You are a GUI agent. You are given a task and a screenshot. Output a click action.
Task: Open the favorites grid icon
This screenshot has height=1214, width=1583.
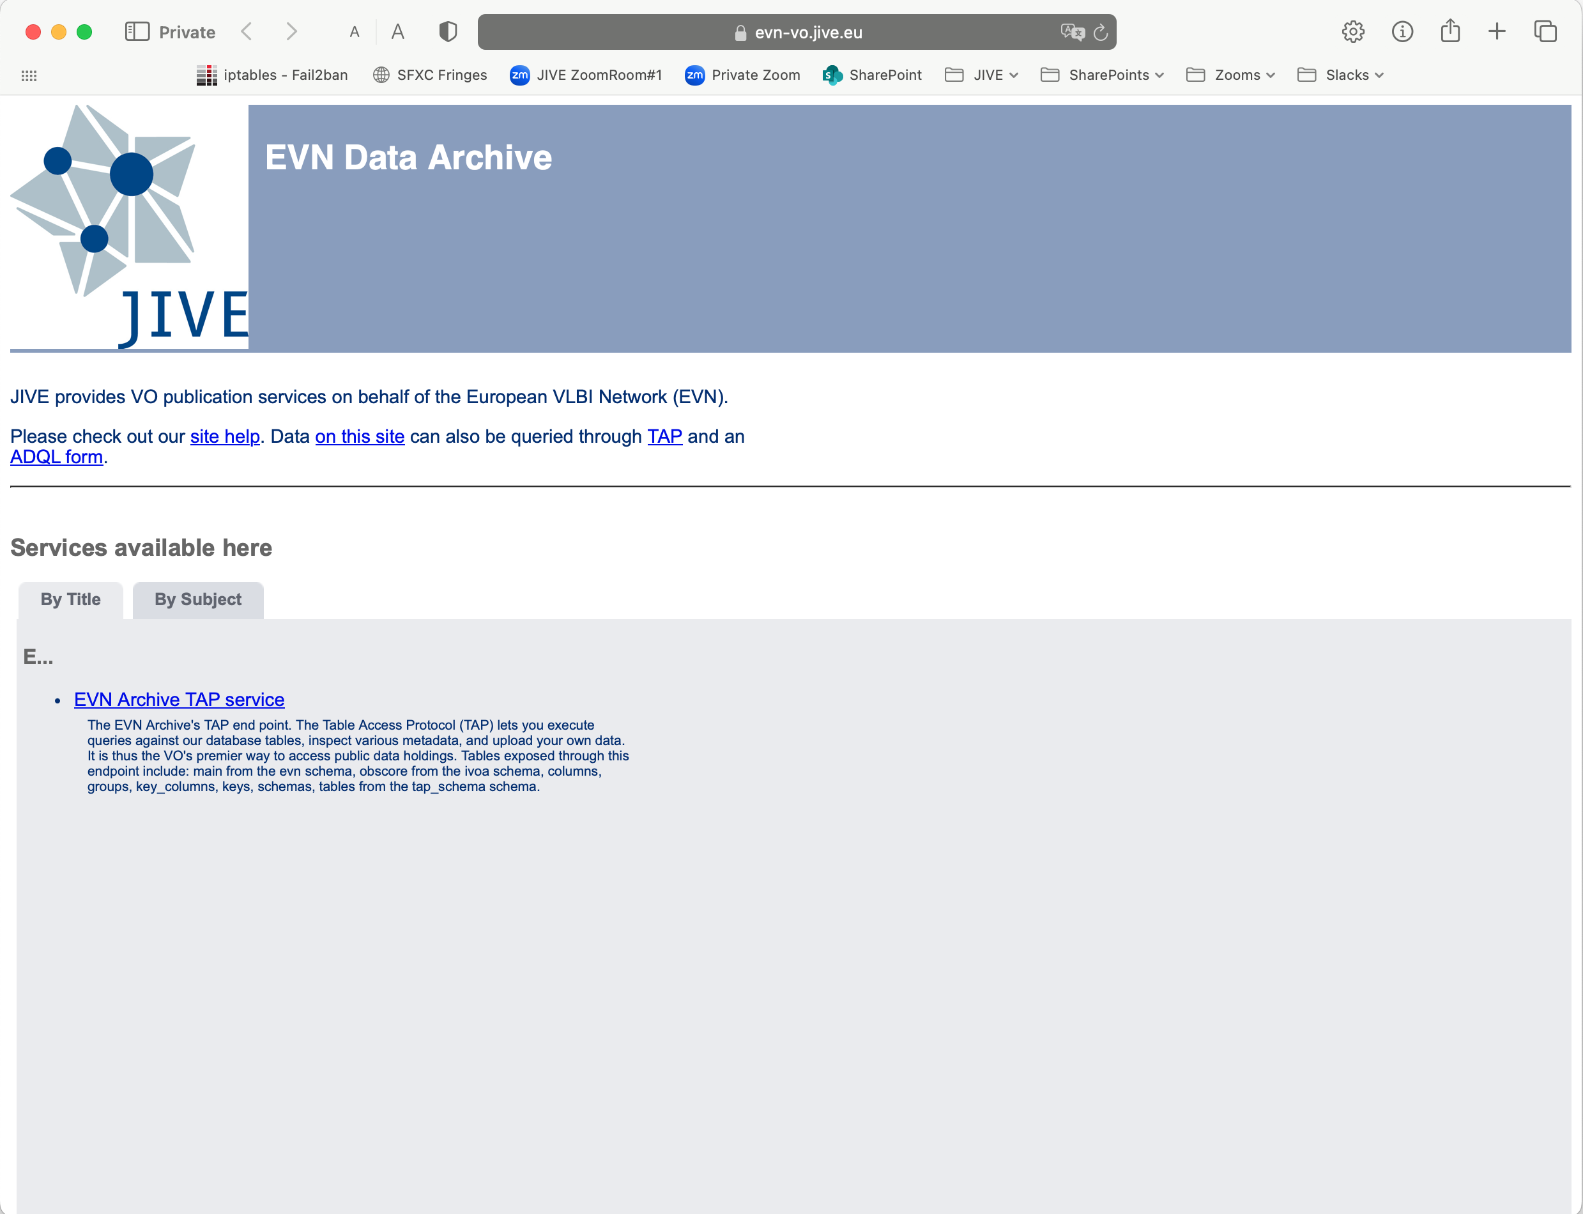[29, 75]
